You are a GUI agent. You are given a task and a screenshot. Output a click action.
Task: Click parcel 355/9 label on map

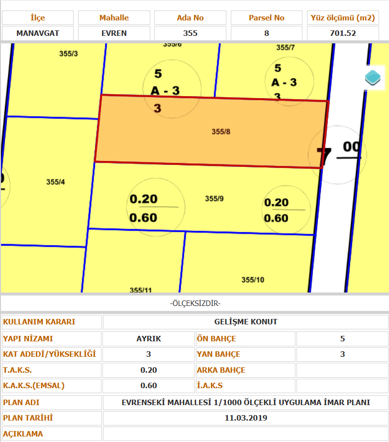point(214,198)
